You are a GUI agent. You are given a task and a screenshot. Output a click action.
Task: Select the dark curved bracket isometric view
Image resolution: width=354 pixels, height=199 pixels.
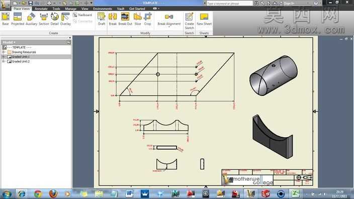pyautogui.click(x=273, y=136)
